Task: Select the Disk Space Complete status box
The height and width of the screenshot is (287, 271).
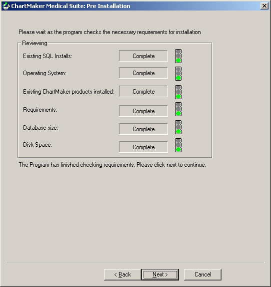Action: [x=143, y=147]
